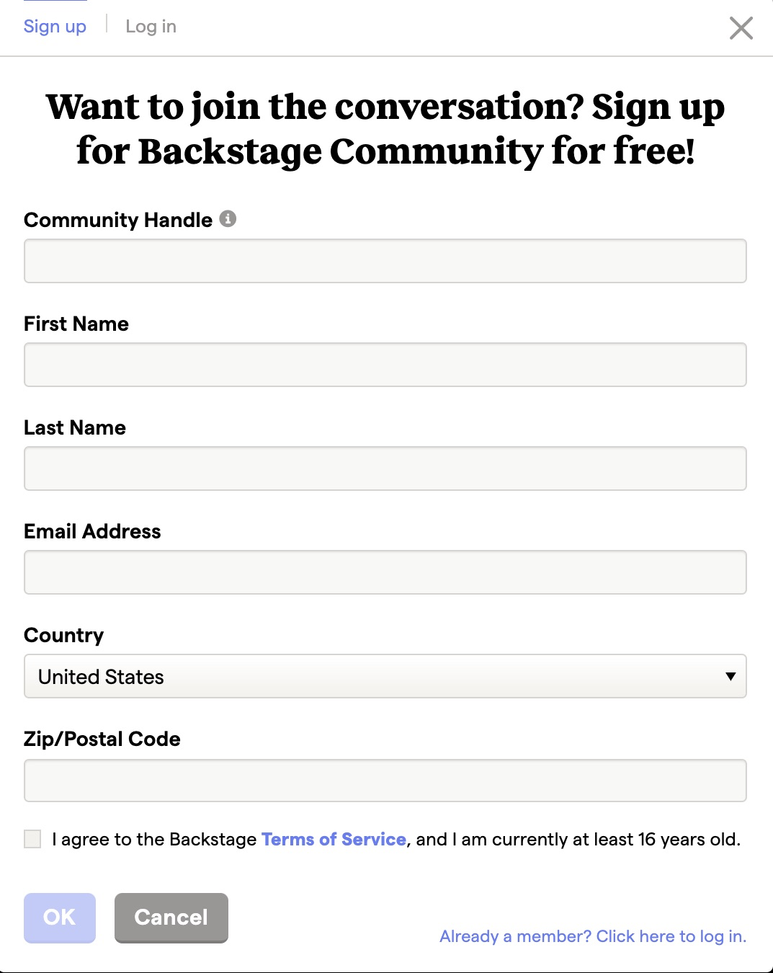The image size is (773, 973).
Task: Select the Sign up tab
Action: [x=55, y=27]
